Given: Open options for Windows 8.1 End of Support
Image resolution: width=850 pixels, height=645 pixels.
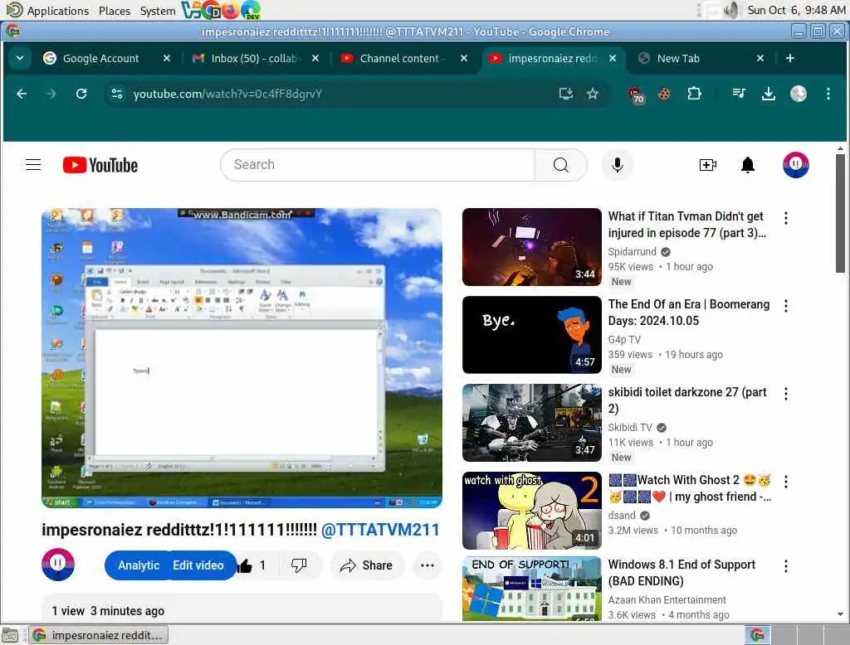Looking at the screenshot, I should point(785,566).
